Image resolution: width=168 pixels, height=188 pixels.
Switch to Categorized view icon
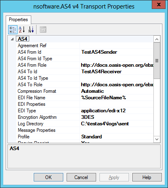[x=13, y=30]
